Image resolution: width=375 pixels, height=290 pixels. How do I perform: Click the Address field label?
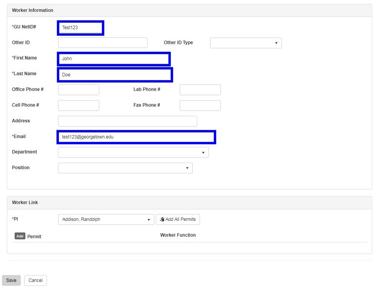[x=21, y=121]
